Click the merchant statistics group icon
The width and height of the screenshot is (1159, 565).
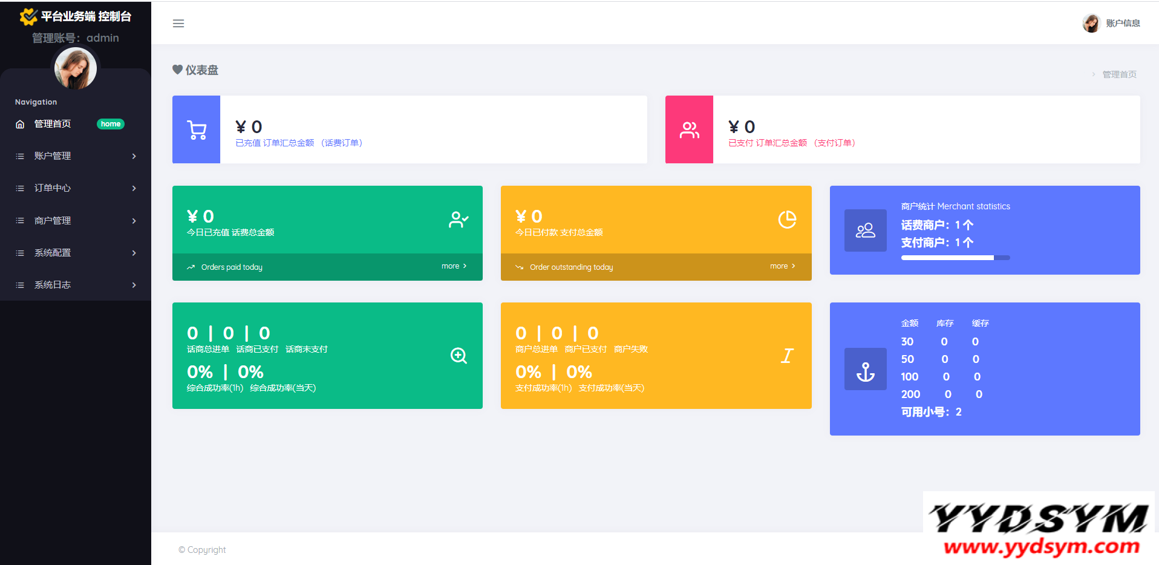[865, 230]
